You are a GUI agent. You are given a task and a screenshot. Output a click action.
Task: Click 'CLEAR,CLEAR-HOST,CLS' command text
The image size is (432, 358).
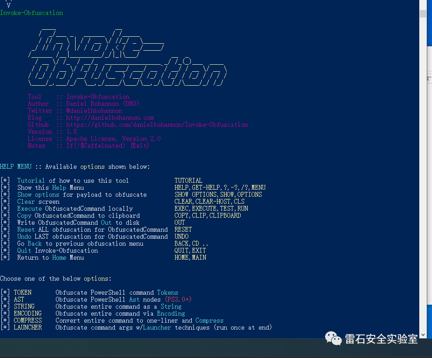click(x=209, y=202)
